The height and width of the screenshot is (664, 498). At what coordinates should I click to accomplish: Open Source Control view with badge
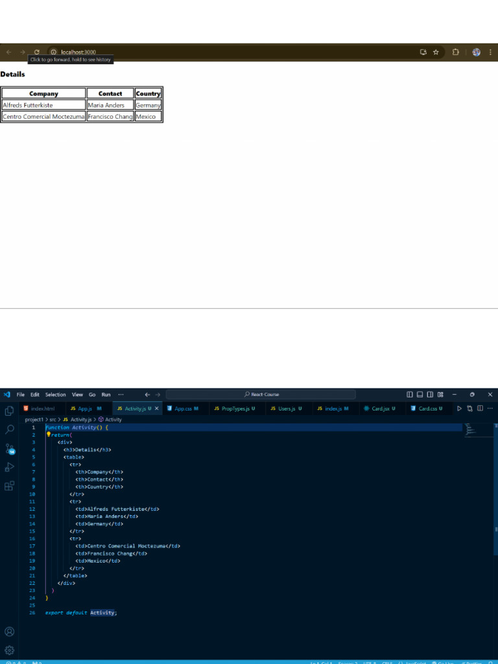9,449
